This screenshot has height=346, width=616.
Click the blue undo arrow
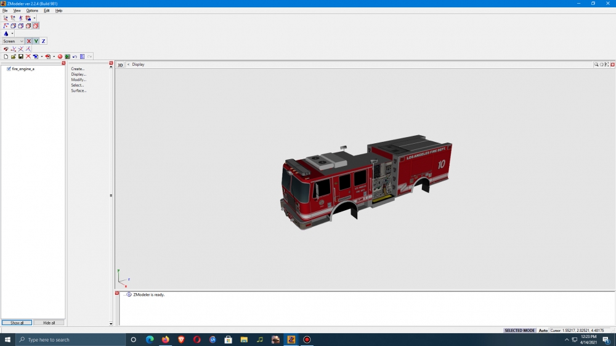click(x=75, y=57)
